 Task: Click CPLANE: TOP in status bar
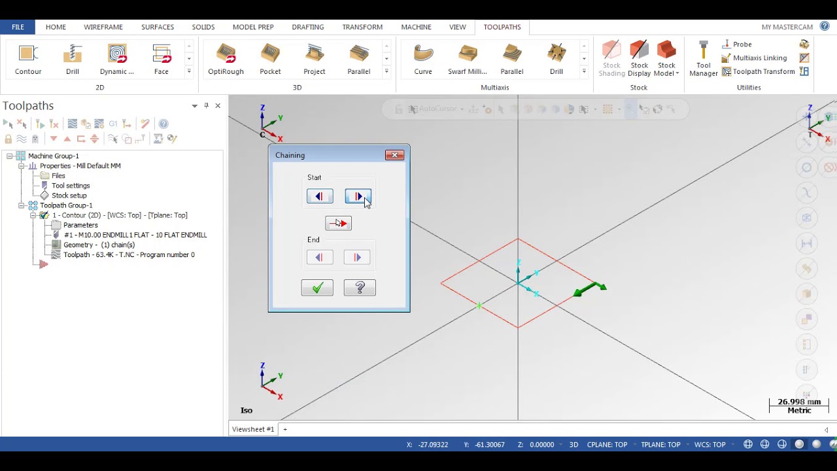(607, 445)
